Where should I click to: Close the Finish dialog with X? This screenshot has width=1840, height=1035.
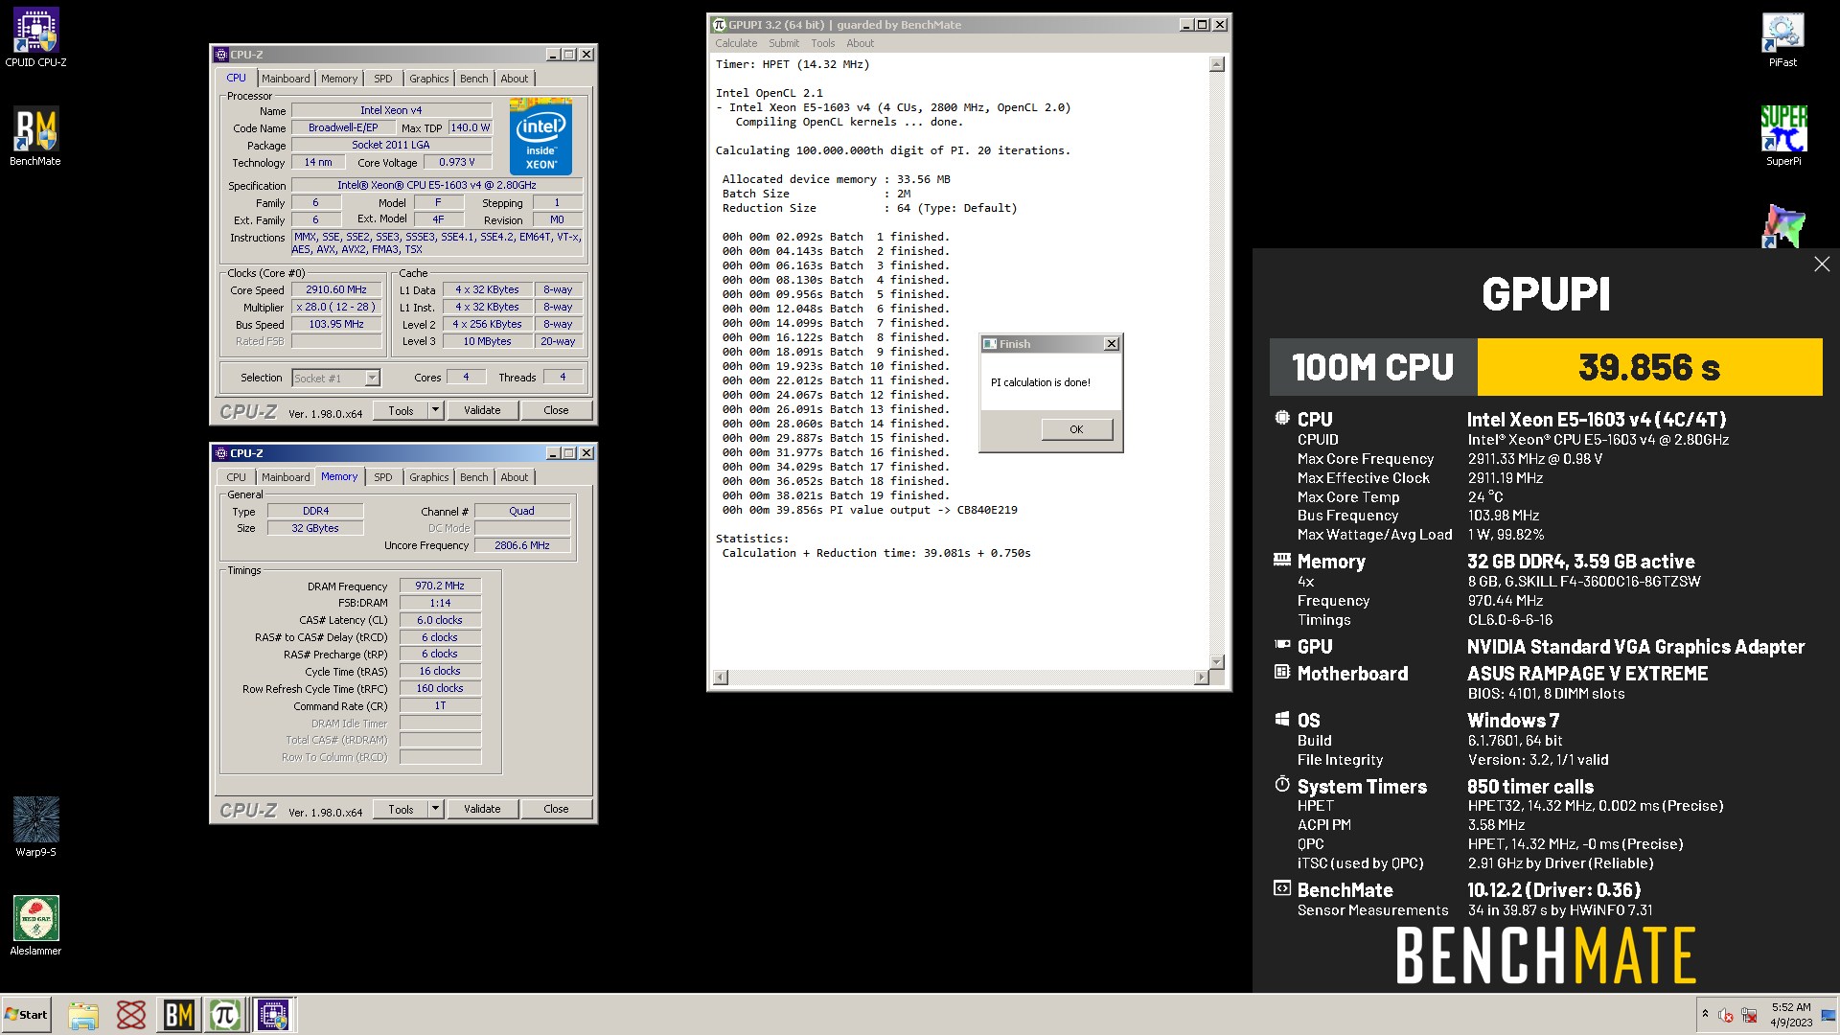pos(1111,344)
